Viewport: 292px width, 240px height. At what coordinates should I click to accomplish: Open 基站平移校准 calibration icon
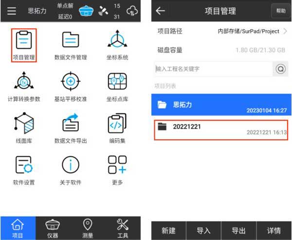tap(71, 81)
